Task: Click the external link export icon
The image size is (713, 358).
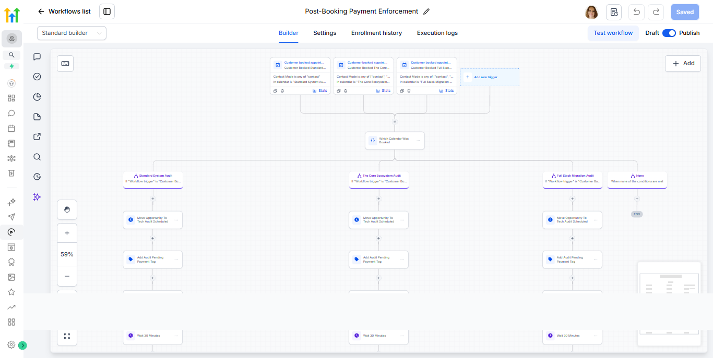Action: [x=37, y=137]
